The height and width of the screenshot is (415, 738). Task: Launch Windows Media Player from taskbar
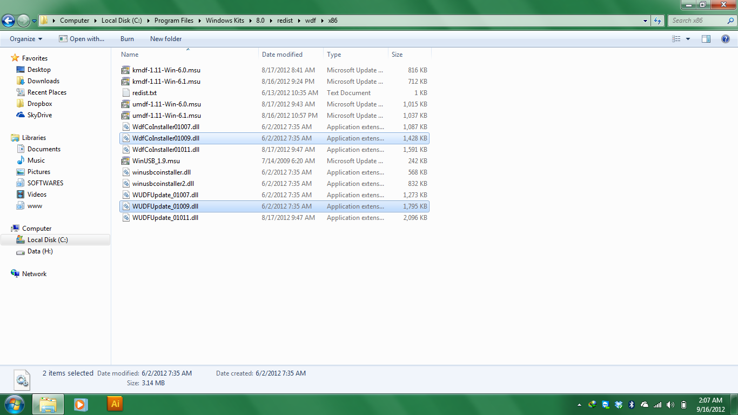pyautogui.click(x=81, y=404)
